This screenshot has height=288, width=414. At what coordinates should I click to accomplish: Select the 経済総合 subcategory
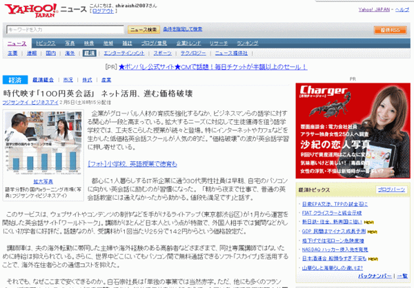(x=43, y=80)
